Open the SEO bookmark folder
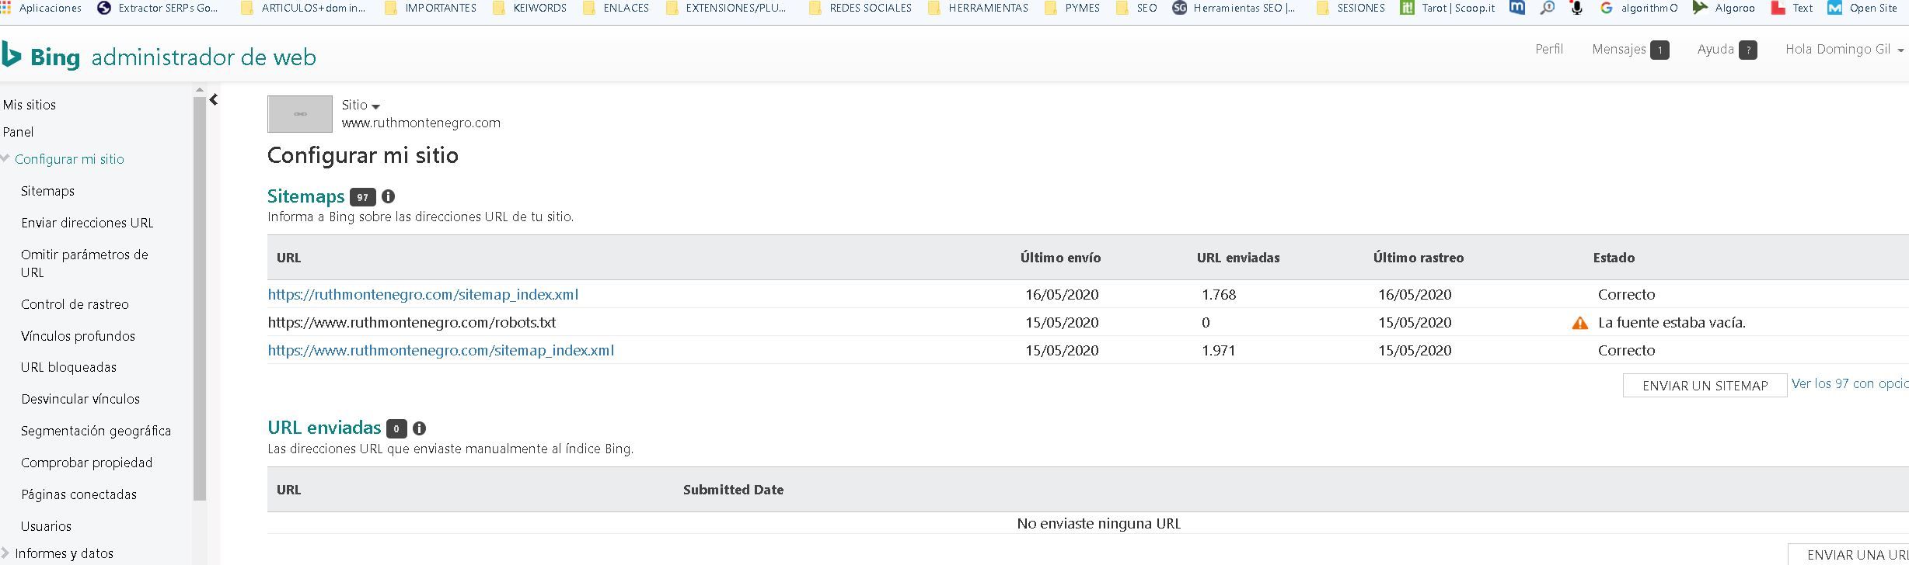 pyautogui.click(x=1136, y=8)
